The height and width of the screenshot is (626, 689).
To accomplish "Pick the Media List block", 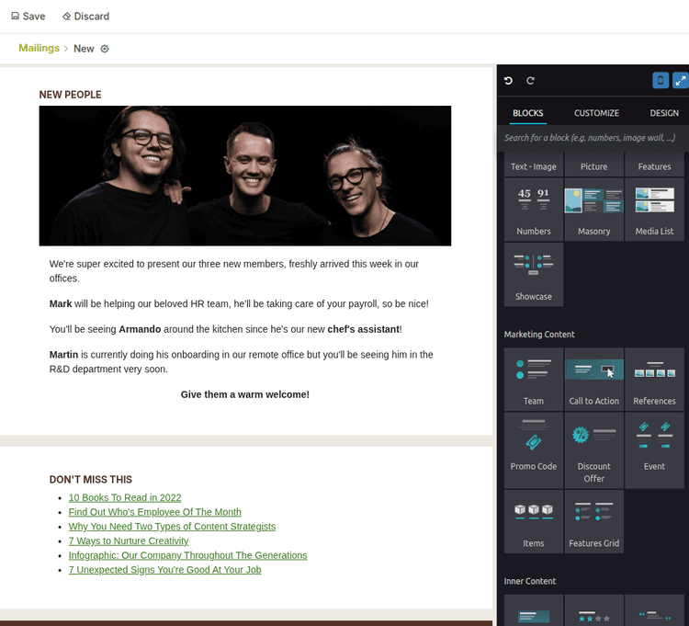I will point(654,210).
